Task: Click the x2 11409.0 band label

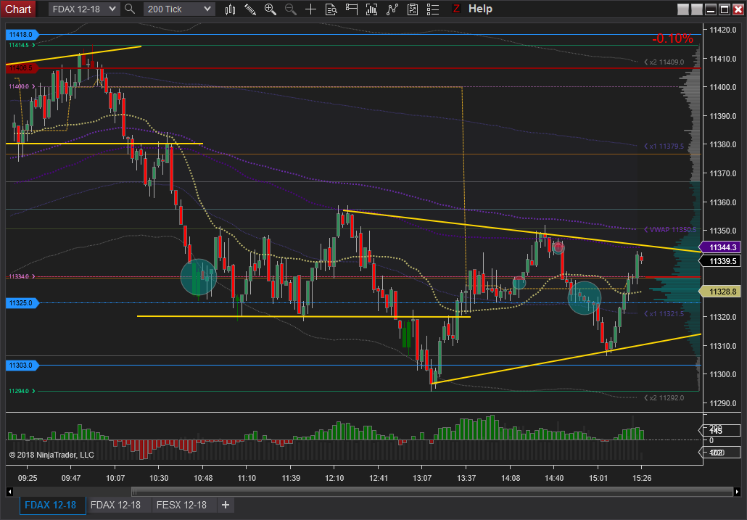Action: pyautogui.click(x=664, y=62)
